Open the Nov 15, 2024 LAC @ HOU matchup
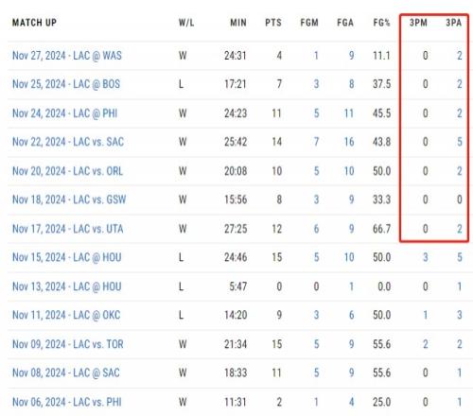Image resolution: width=473 pixels, height=416 pixels. tap(67, 257)
